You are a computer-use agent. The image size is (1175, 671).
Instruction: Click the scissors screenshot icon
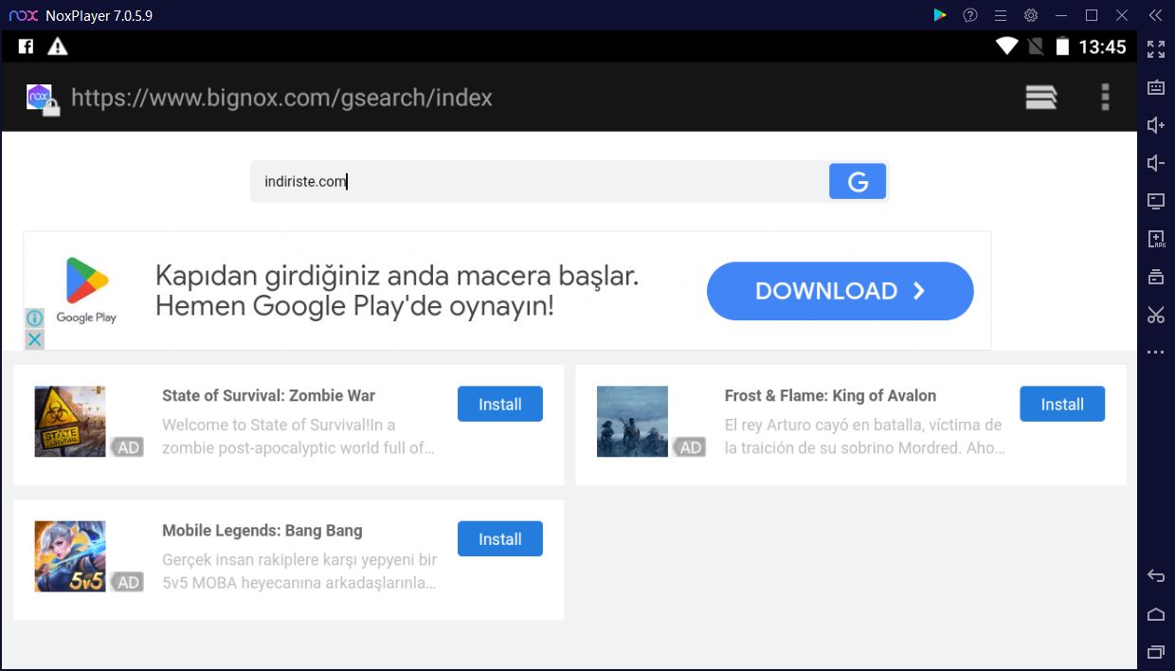pos(1156,315)
